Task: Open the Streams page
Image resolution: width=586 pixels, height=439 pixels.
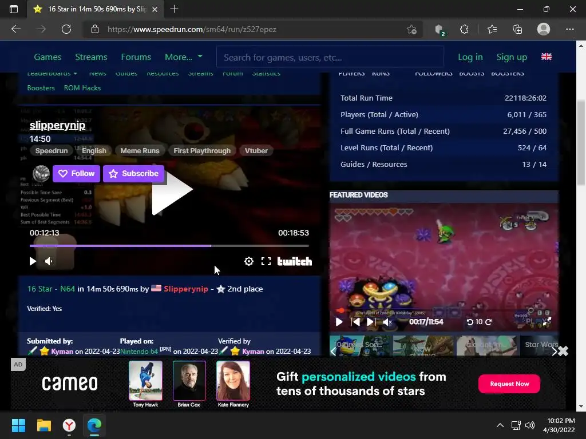Action: pyautogui.click(x=91, y=57)
